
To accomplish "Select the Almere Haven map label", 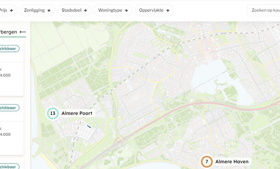I will coord(232,162).
